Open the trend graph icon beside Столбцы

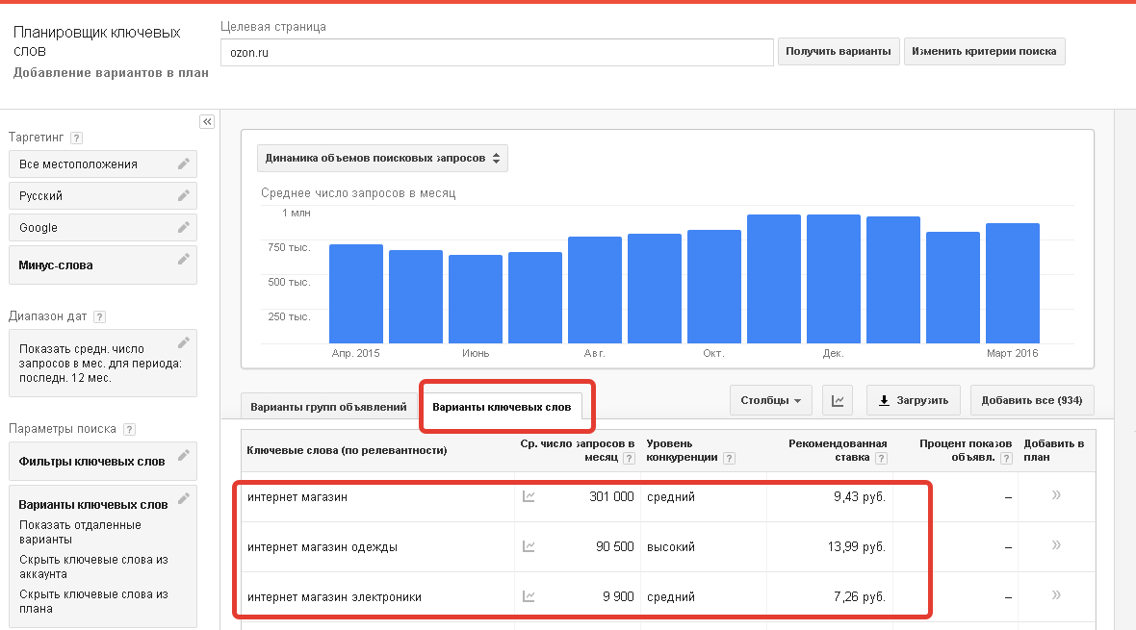tap(837, 400)
